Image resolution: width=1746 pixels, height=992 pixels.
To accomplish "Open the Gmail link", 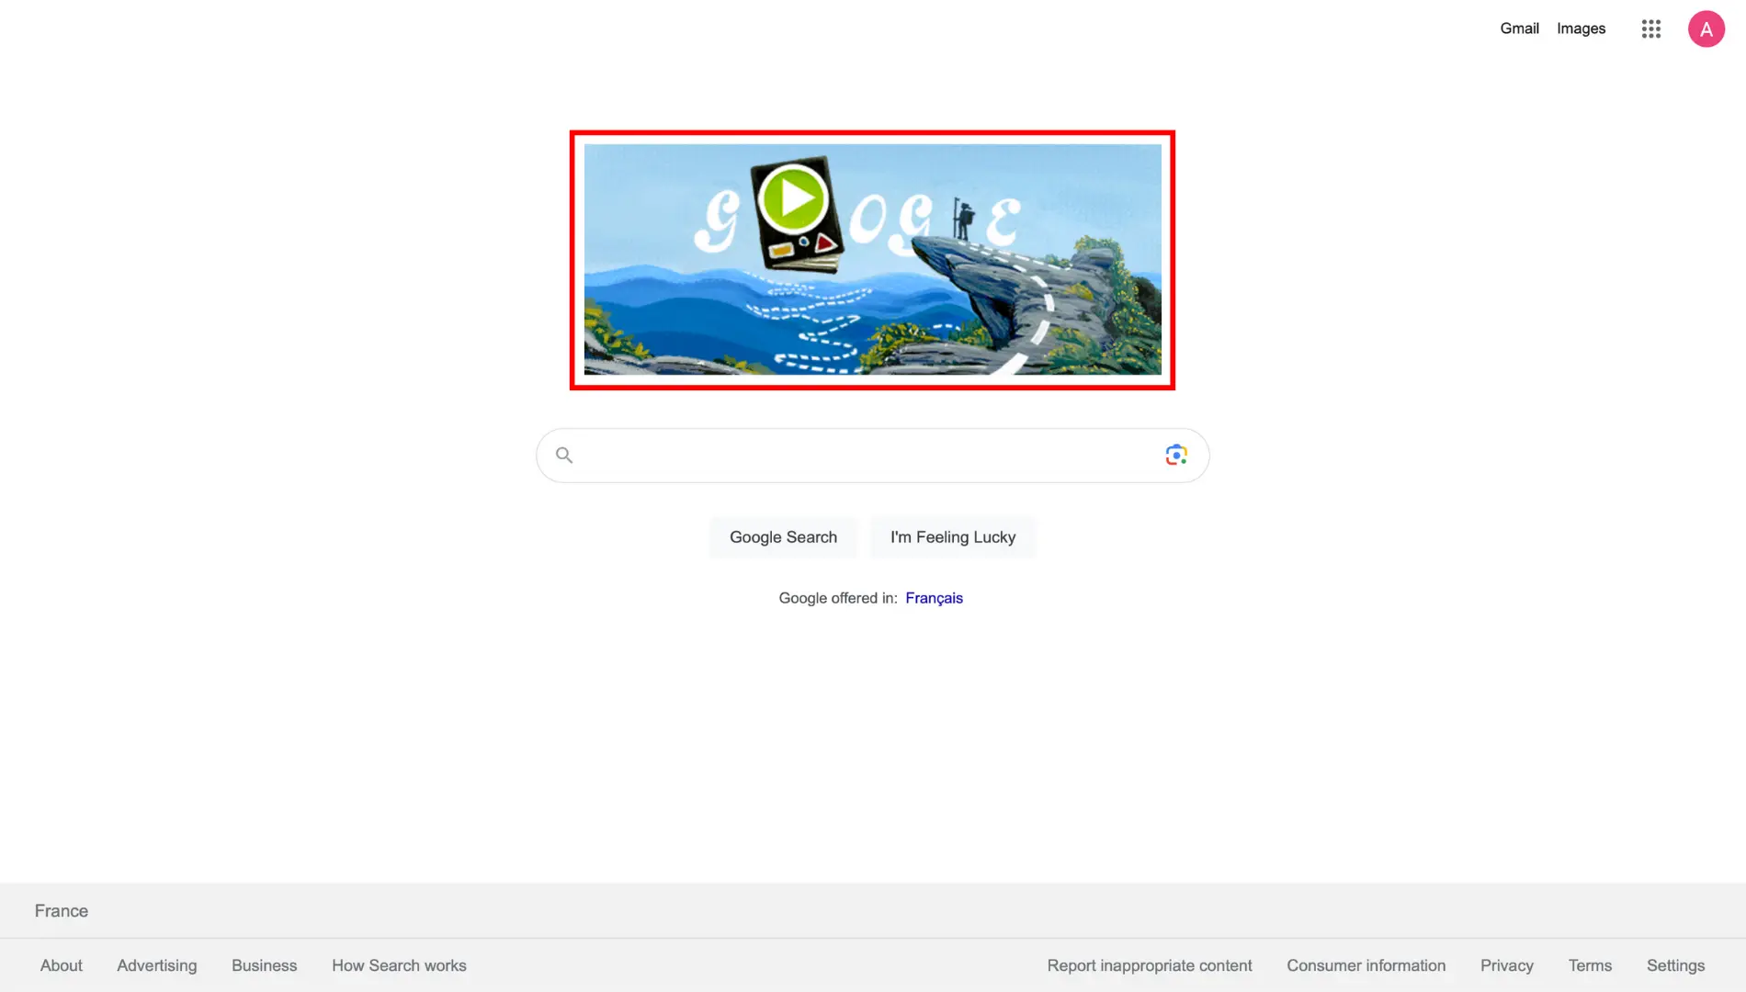I will pos(1519,28).
